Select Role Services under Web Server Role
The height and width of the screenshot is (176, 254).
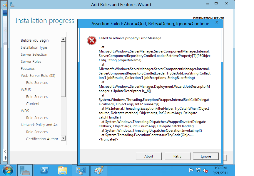tap(37, 83)
